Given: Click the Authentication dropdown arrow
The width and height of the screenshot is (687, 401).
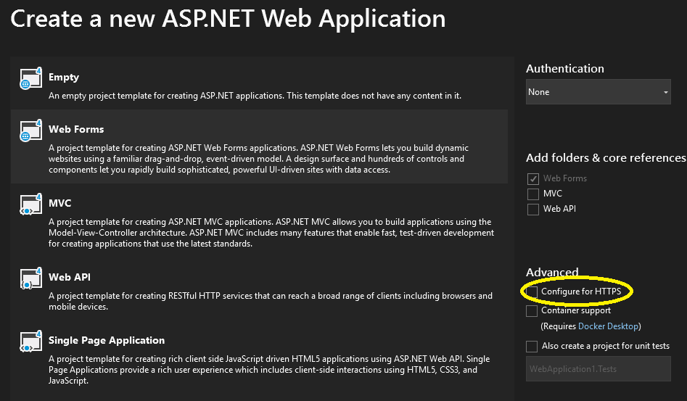Looking at the screenshot, I should coord(665,93).
